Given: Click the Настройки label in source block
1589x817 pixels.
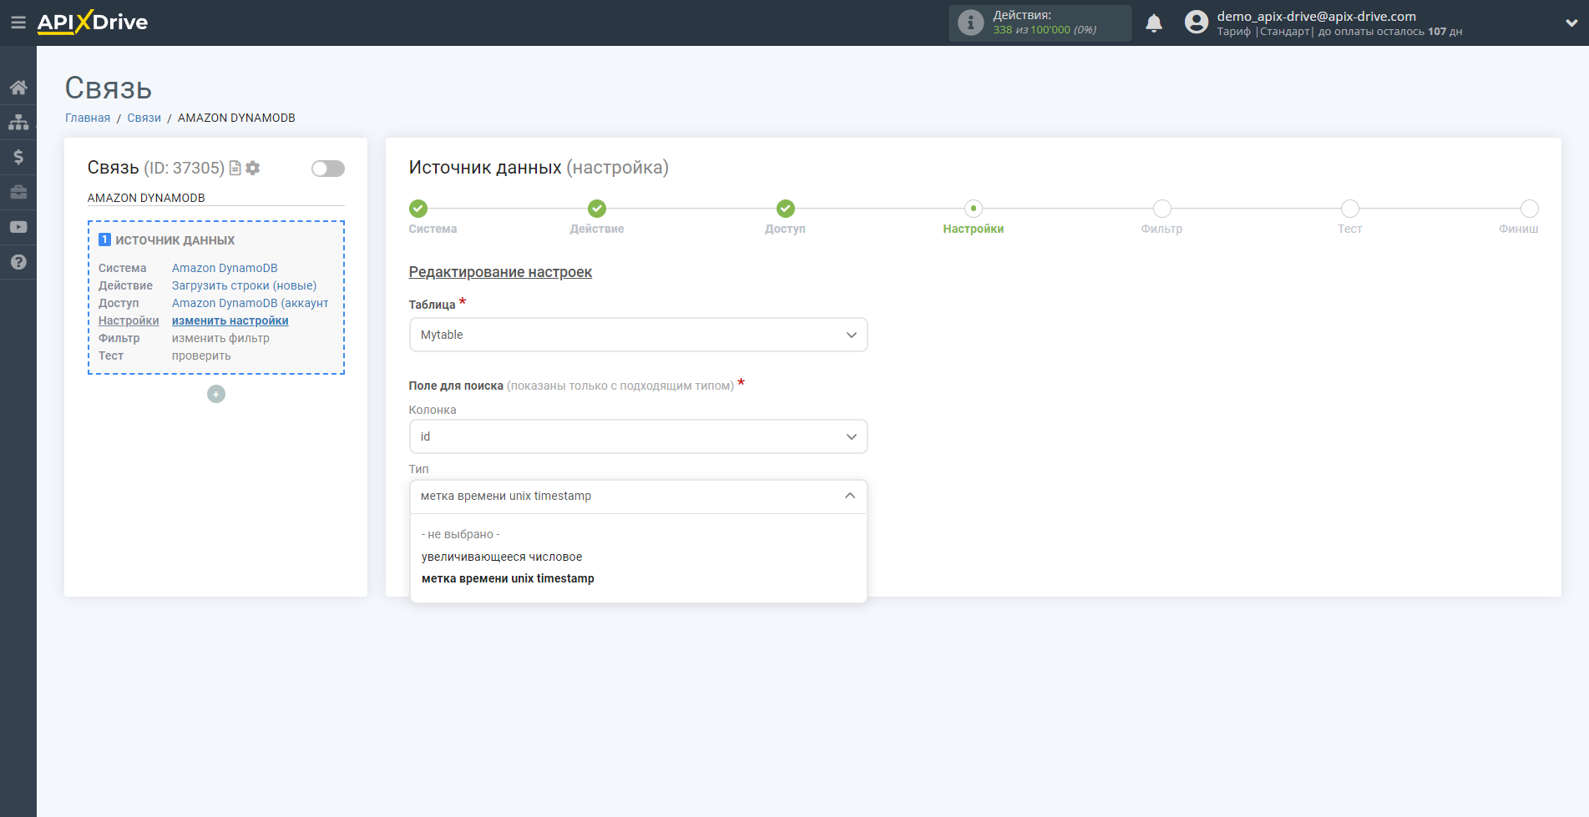Looking at the screenshot, I should pyautogui.click(x=129, y=320).
